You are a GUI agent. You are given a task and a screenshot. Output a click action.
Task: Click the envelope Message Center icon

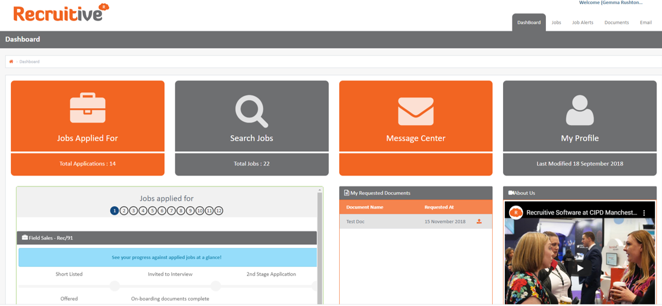415,111
